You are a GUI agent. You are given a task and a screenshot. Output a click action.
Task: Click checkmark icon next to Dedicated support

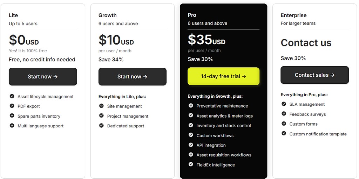tap(101, 126)
